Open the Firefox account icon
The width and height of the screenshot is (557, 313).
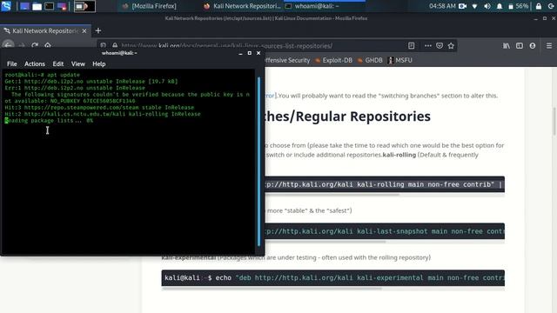533,45
